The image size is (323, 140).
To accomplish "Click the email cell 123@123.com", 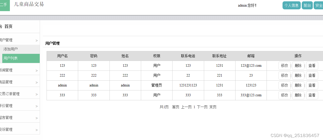I will 251,66.
